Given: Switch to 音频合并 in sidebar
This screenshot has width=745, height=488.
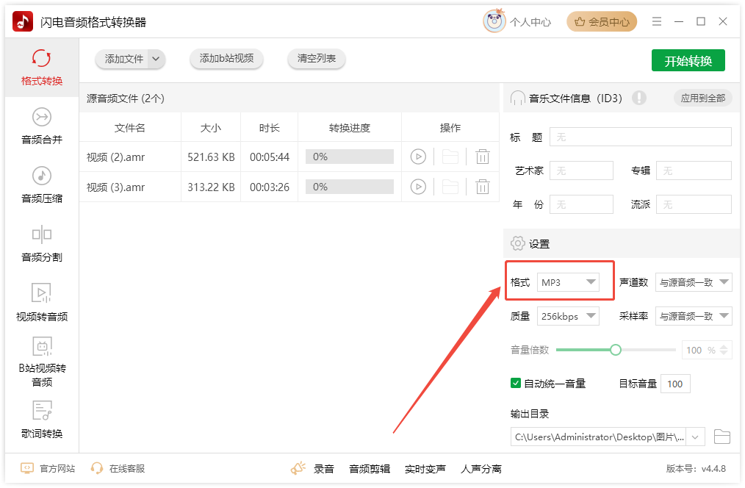Looking at the screenshot, I should 42,126.
